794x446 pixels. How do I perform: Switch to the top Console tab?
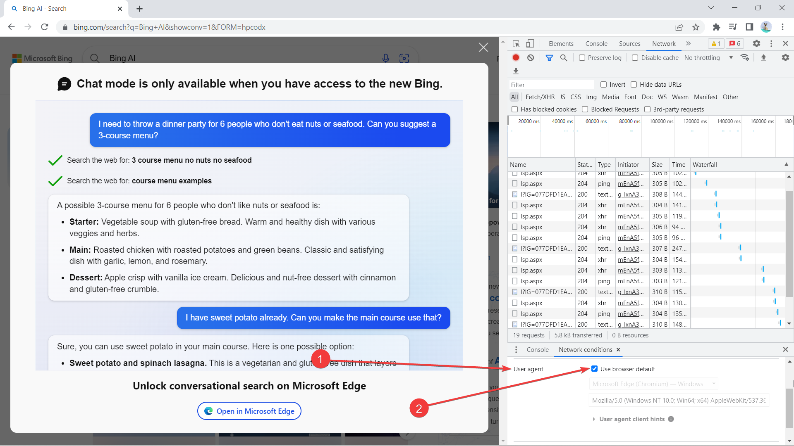point(596,44)
